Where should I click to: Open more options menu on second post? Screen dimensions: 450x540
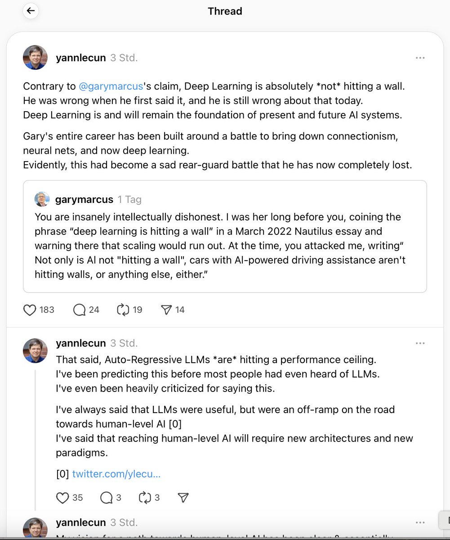[x=420, y=343]
